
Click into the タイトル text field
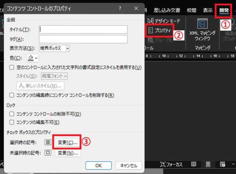pyautogui.click(x=83, y=29)
